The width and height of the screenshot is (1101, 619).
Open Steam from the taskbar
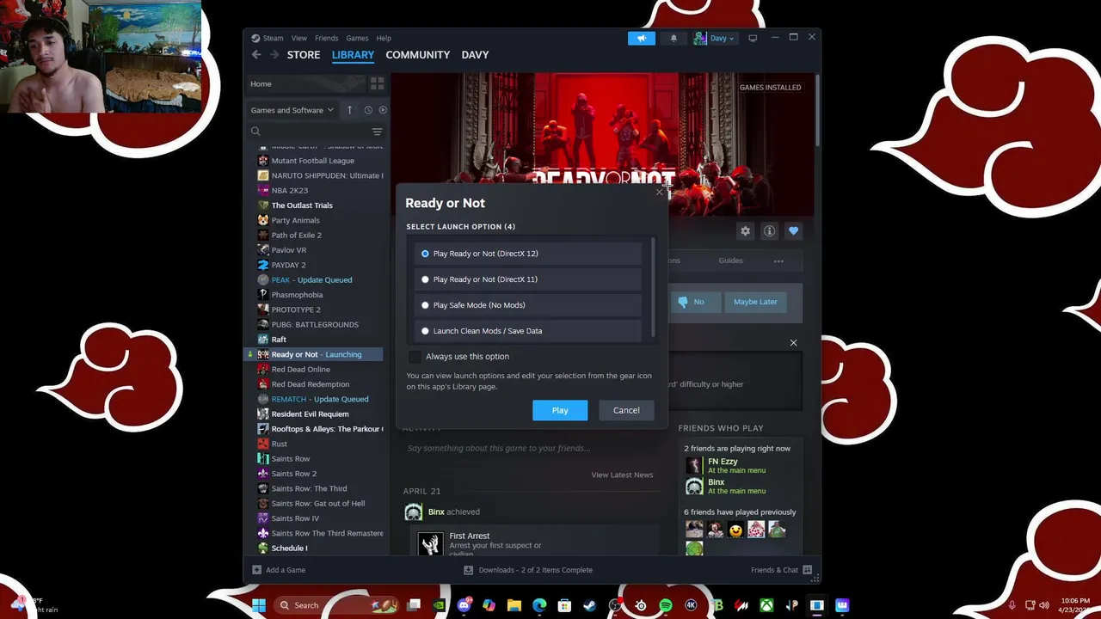(590, 605)
